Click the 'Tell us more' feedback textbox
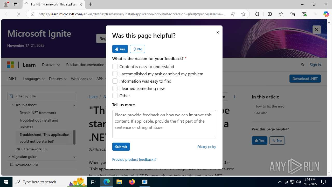 point(164,124)
